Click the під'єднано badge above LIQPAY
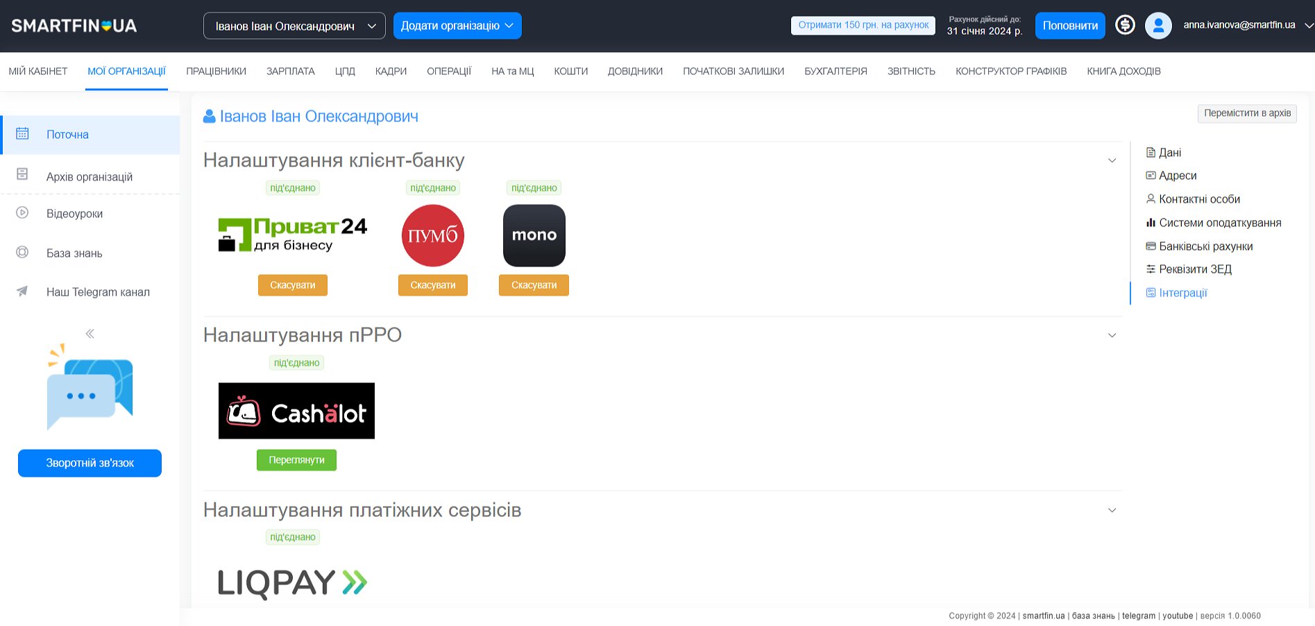Viewport: 1315px width, 626px height. pyautogui.click(x=293, y=537)
